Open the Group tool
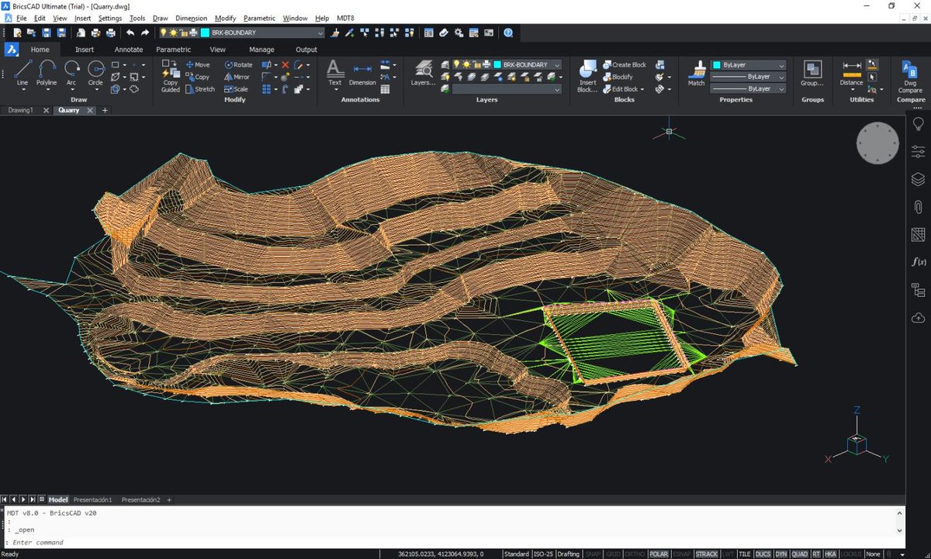931x559 pixels. [x=812, y=72]
